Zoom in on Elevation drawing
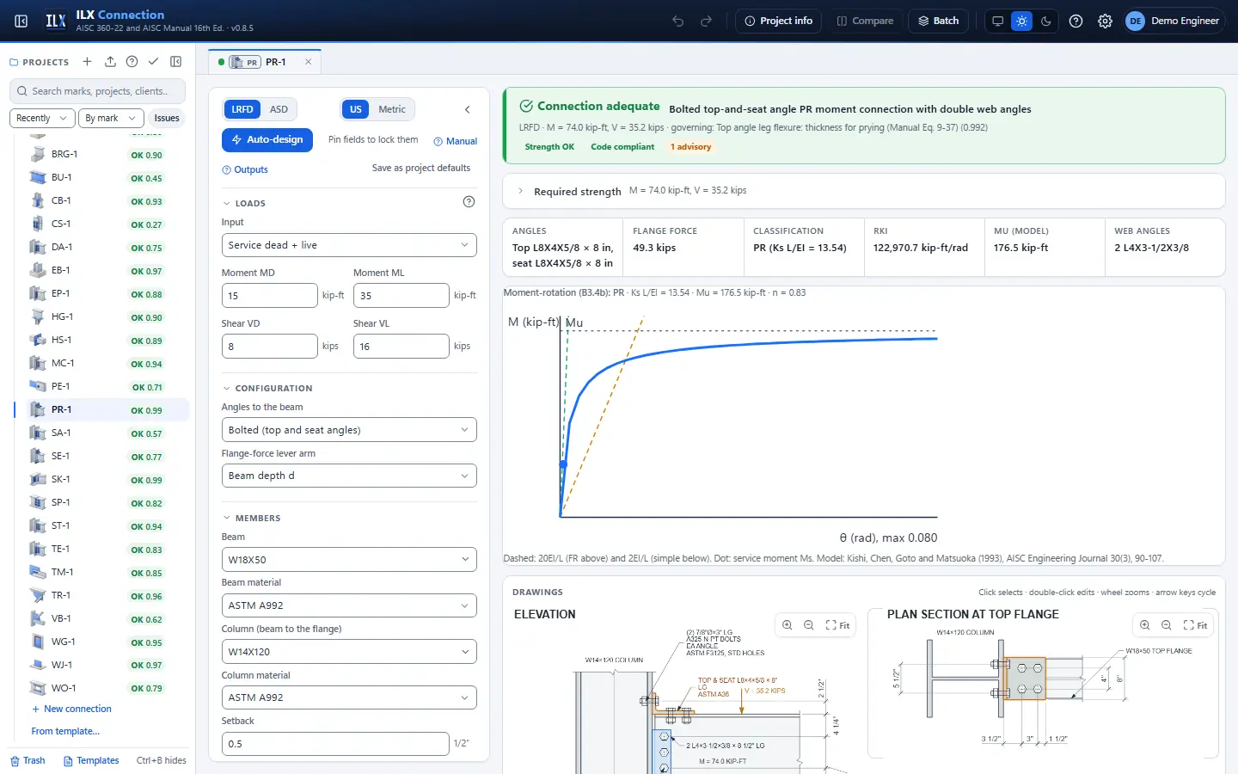Viewport: 1238px width, 774px height. 787,625
